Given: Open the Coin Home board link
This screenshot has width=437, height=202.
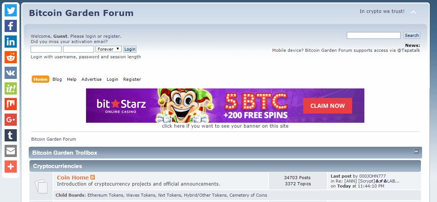Looking at the screenshot, I should pyautogui.click(x=73, y=178).
